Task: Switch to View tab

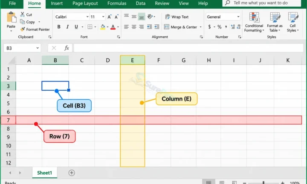Action: (184, 3)
